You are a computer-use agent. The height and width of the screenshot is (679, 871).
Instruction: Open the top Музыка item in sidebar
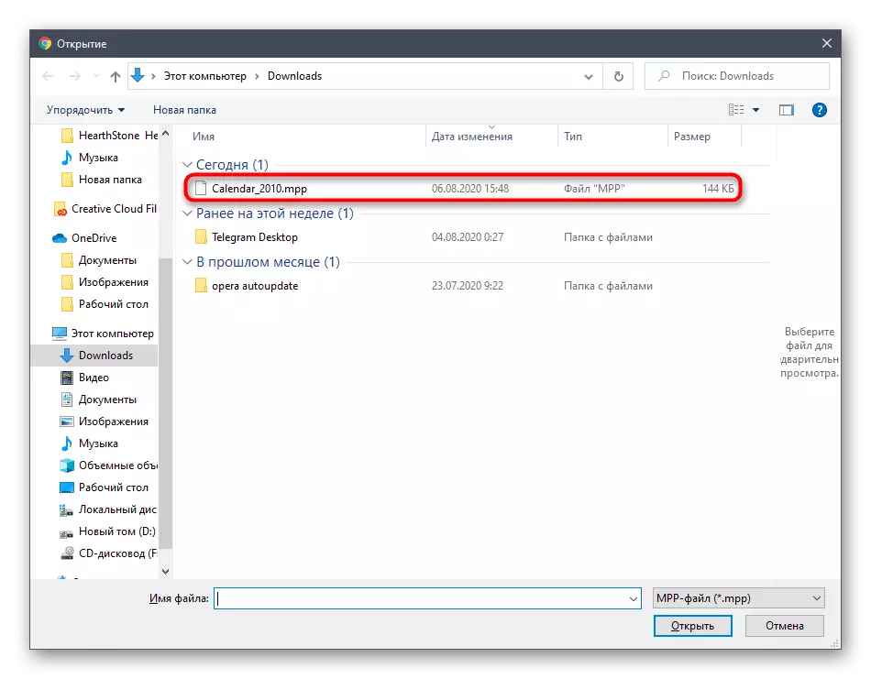tap(90, 158)
